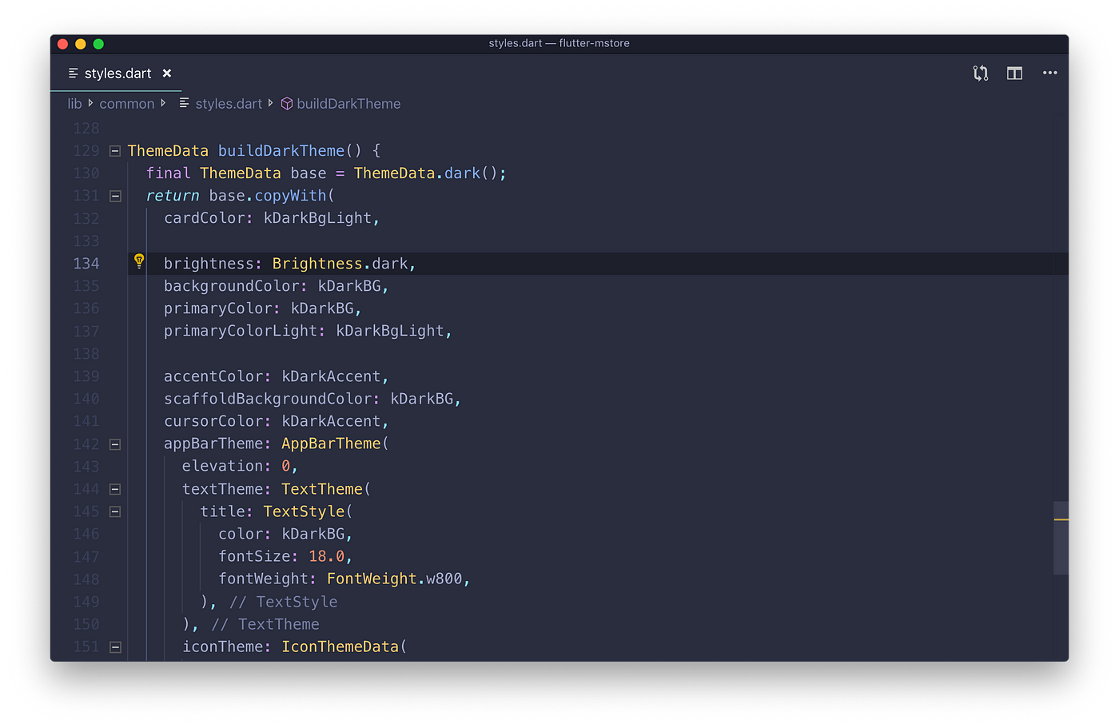This screenshot has width=1119, height=728.
Task: Click 'TextTheme(' constructor on line 144
Action: coord(326,489)
